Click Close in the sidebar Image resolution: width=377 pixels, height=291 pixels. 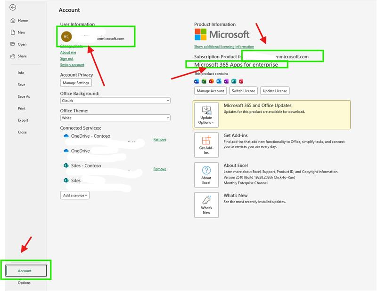pyautogui.click(x=22, y=132)
